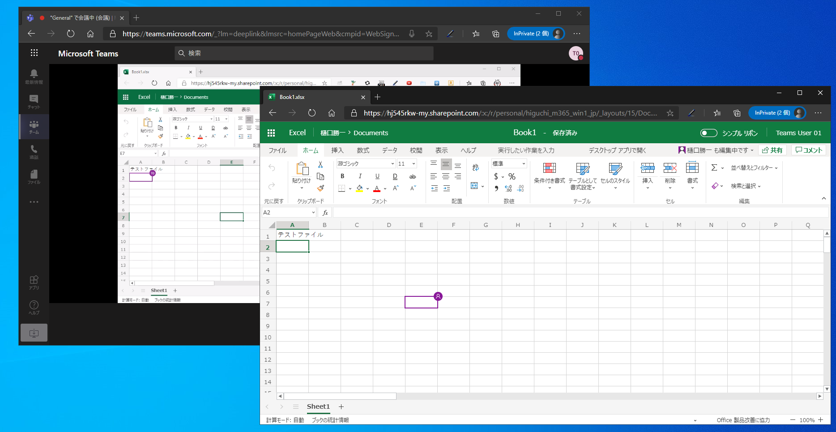Toggle align text left
Screen dimensions: 836x432
(x=434, y=176)
